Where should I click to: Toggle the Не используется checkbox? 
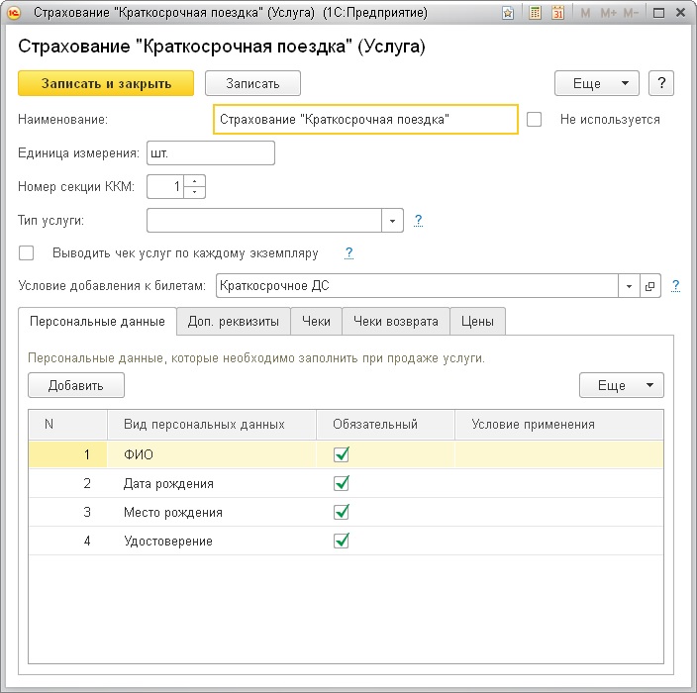click(x=535, y=119)
